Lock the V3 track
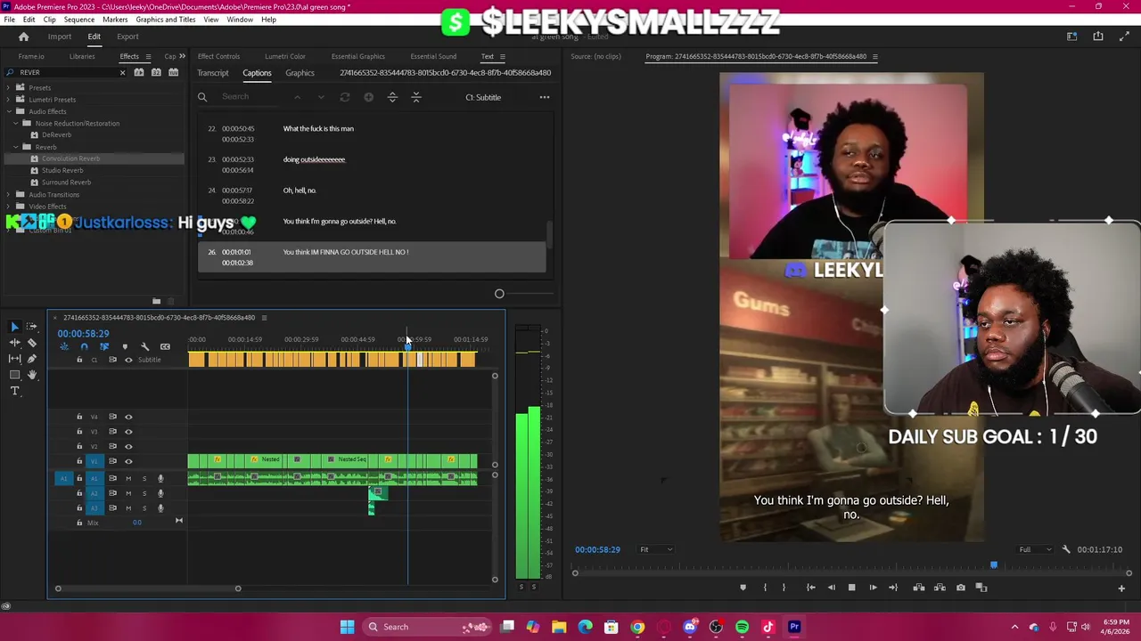Screen dimensions: 1141x641 pyautogui.click(x=79, y=432)
